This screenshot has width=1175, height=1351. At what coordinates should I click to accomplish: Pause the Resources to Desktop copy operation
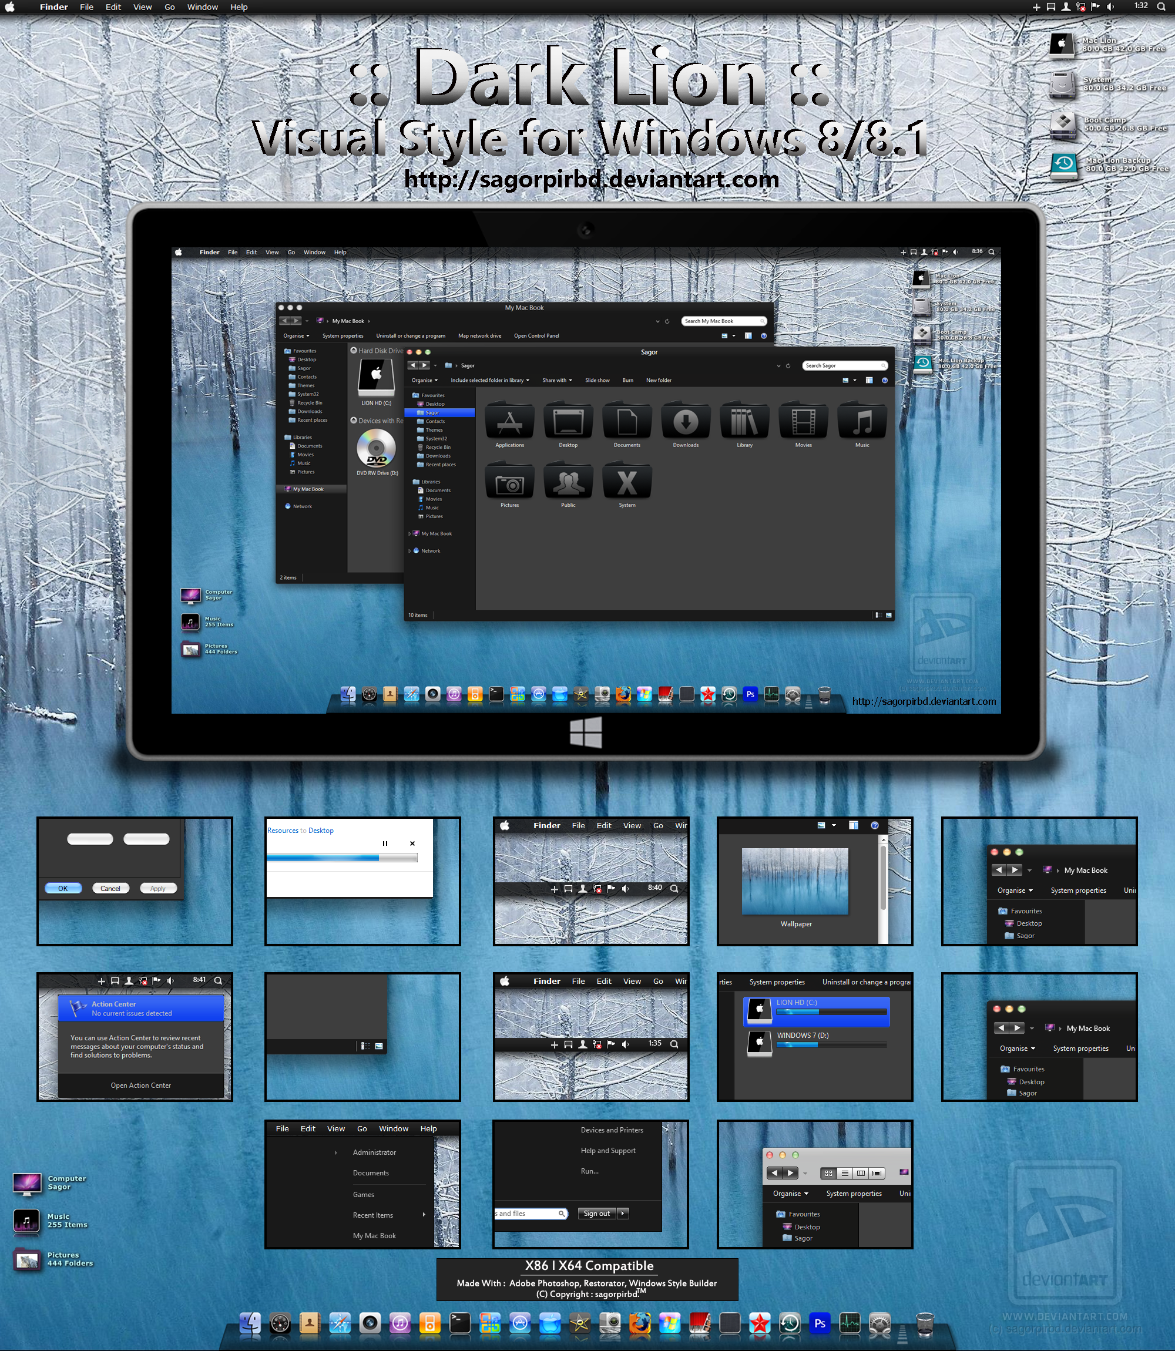(385, 843)
